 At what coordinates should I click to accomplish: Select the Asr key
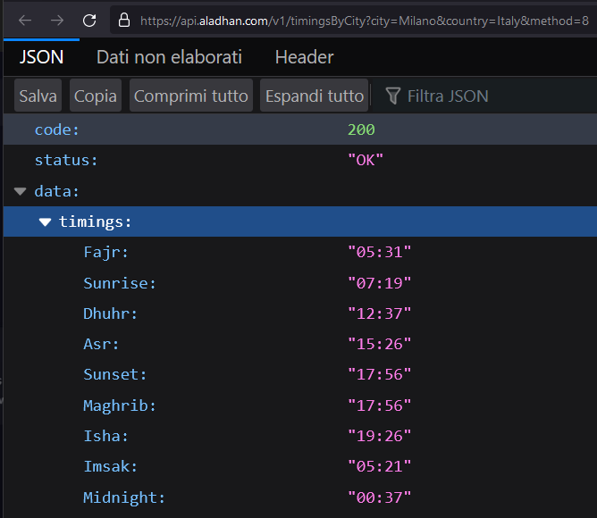(101, 344)
